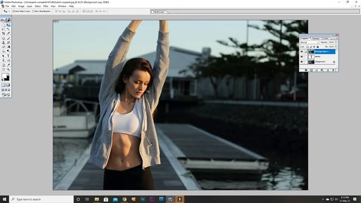The image size is (361, 203).
Task: Open the Edit menu
Action: 14,6
